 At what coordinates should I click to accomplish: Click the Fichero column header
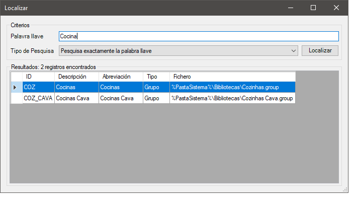pos(232,77)
